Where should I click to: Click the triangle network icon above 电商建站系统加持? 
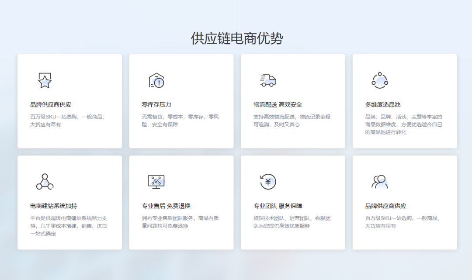(45, 182)
